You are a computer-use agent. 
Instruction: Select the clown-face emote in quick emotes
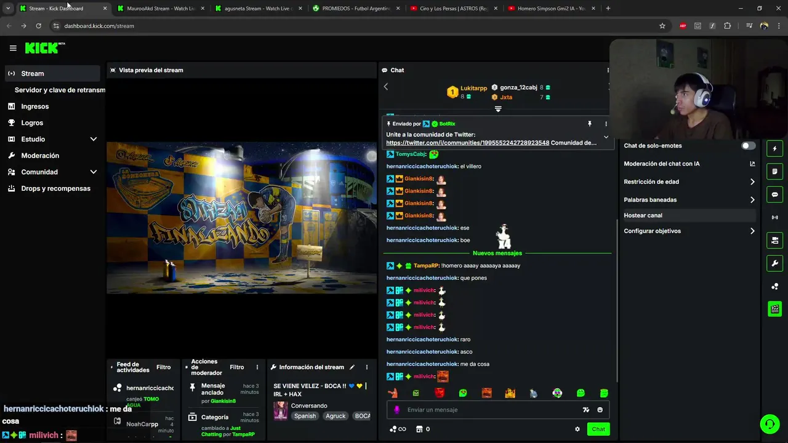557,393
